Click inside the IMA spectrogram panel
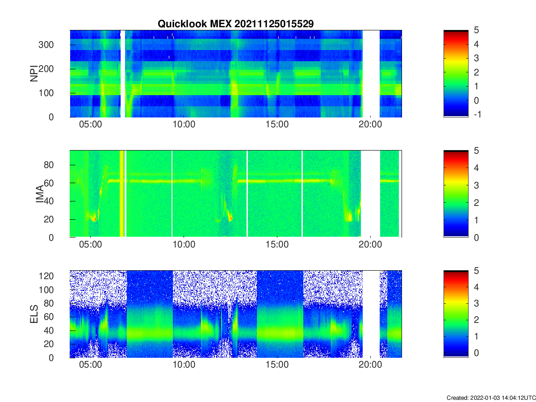The image size is (536, 402). tap(235, 194)
